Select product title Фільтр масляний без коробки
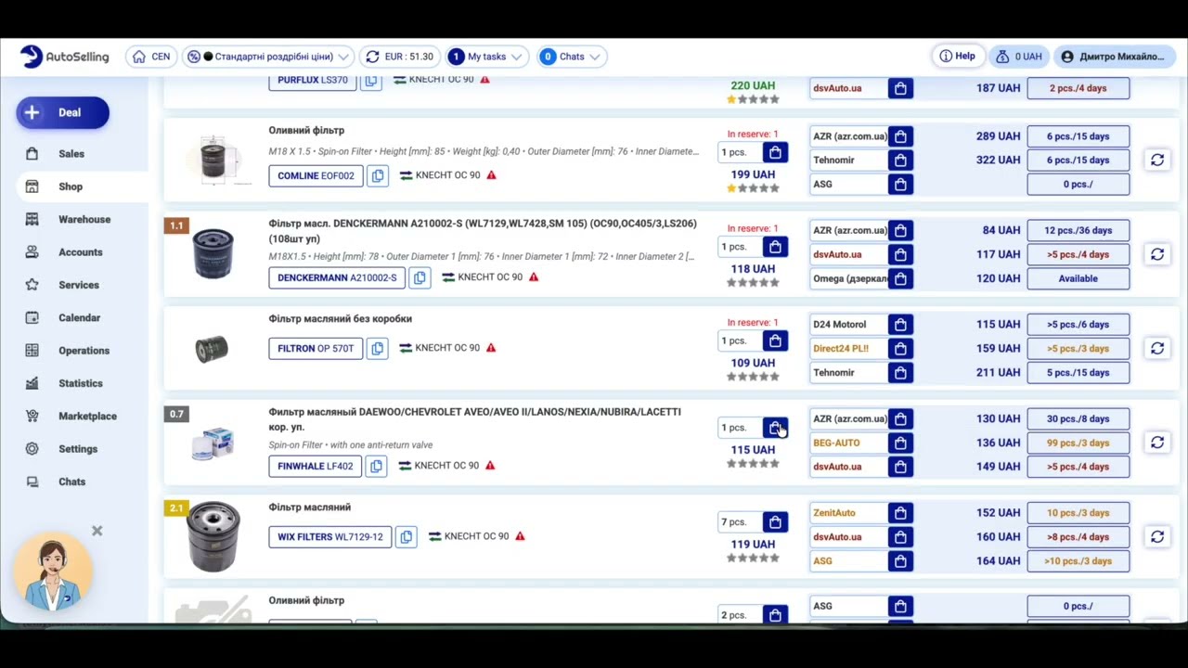The height and width of the screenshot is (668, 1188). 340,319
